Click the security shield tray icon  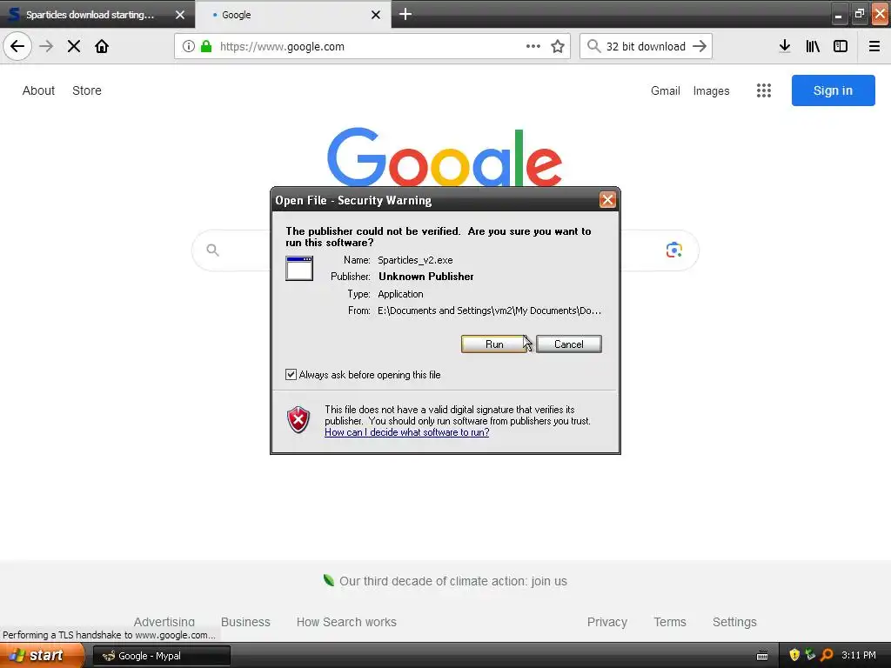[794, 655]
